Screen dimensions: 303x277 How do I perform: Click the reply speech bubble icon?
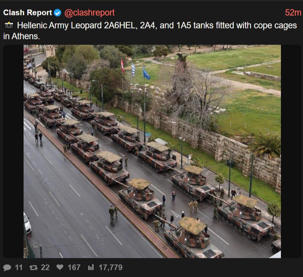tap(7, 268)
